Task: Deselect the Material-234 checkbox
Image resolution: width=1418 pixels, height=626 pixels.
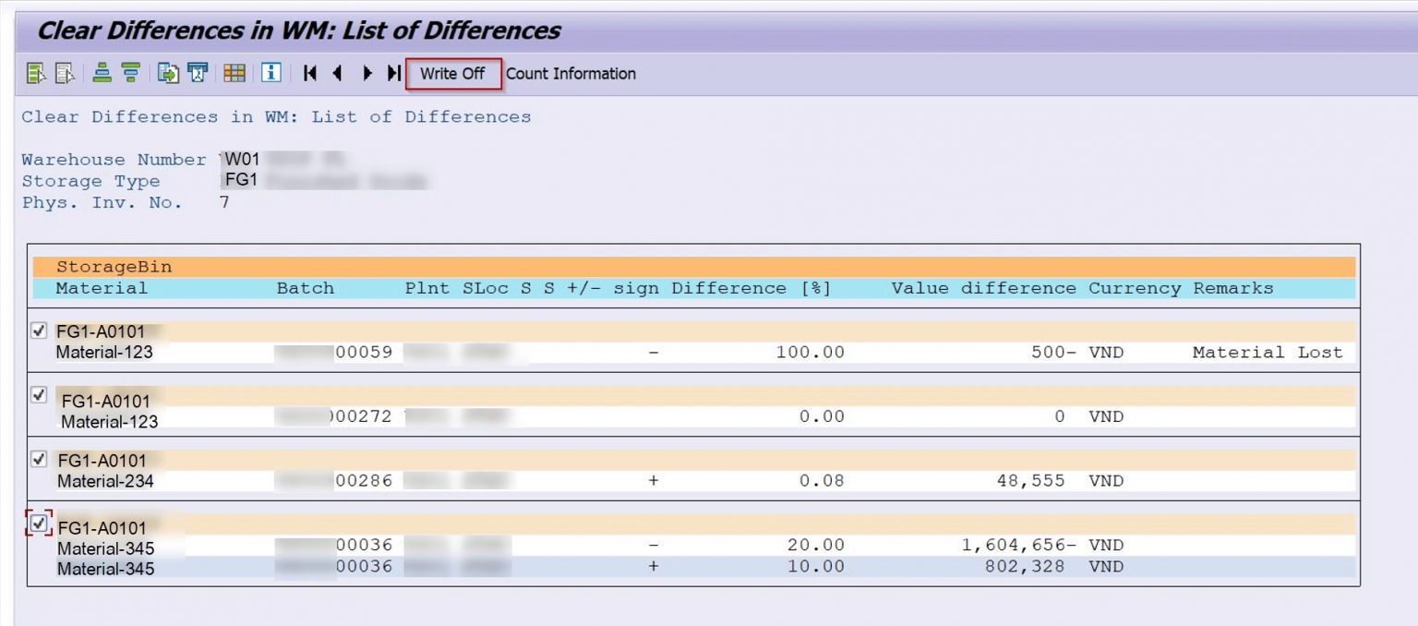Action: coord(39,459)
